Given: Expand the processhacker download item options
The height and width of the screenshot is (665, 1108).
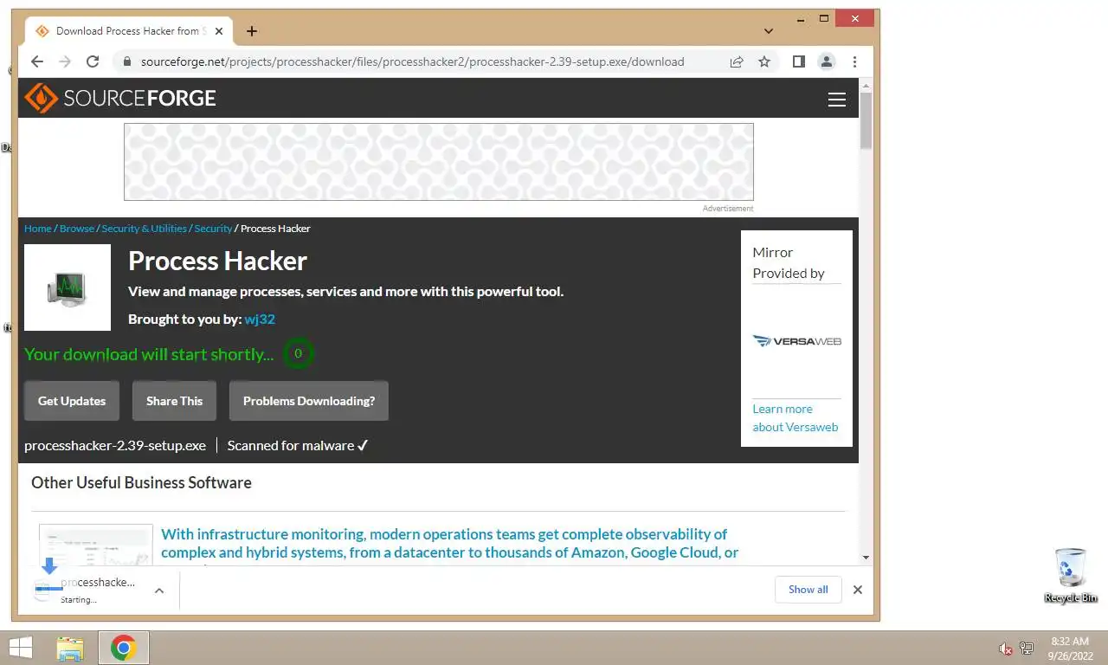Looking at the screenshot, I should pos(159,591).
